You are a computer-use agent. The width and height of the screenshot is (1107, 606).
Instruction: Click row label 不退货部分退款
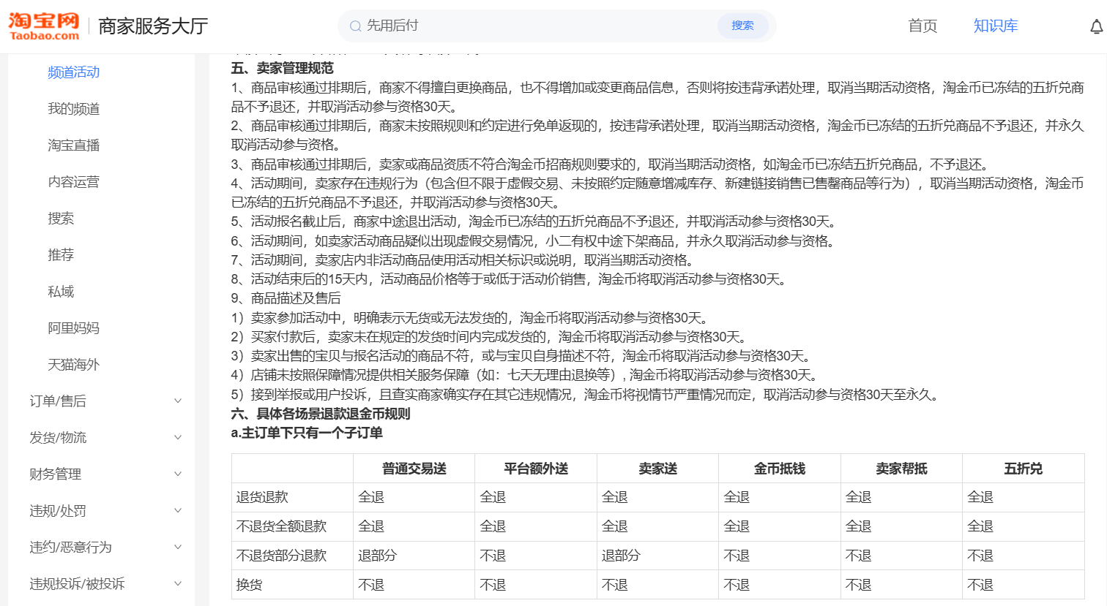point(282,556)
